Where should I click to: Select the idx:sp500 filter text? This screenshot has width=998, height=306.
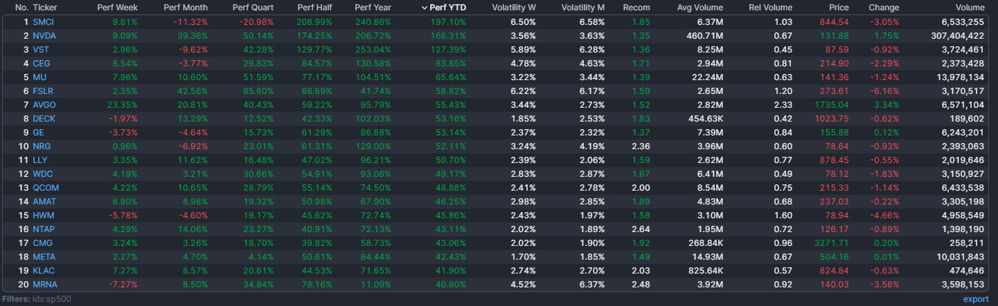(x=52, y=299)
